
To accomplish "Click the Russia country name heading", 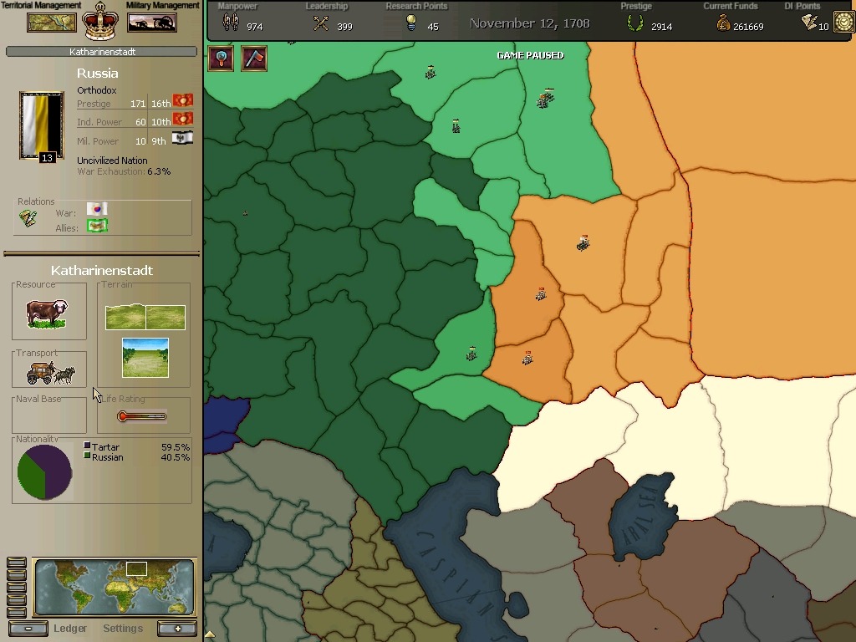I will point(97,74).
